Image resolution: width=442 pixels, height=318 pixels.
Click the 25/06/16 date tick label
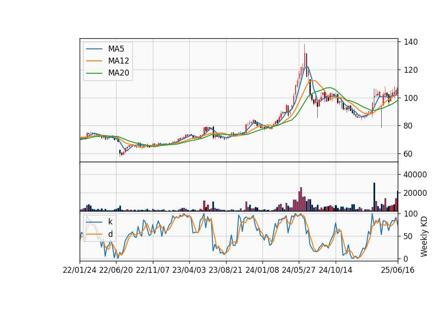(x=398, y=271)
